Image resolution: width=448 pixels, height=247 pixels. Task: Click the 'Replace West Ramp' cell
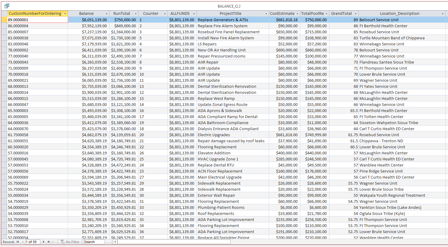tap(233, 98)
